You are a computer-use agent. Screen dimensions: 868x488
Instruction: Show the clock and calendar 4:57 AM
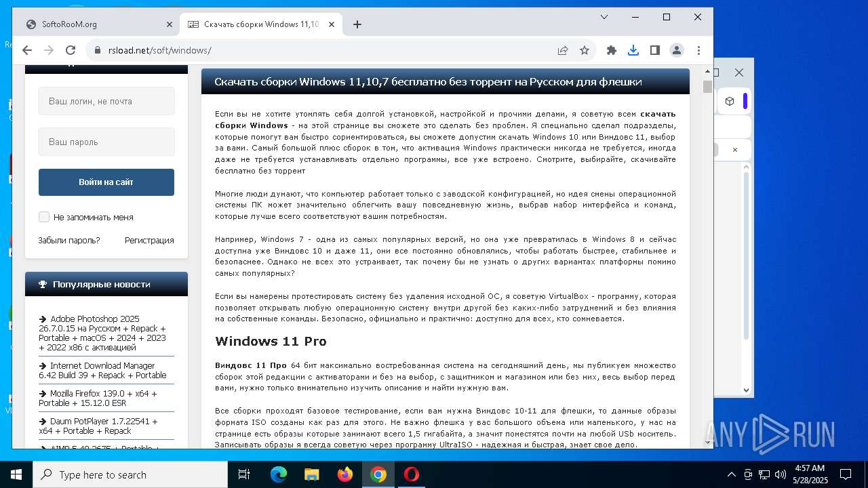(x=810, y=474)
